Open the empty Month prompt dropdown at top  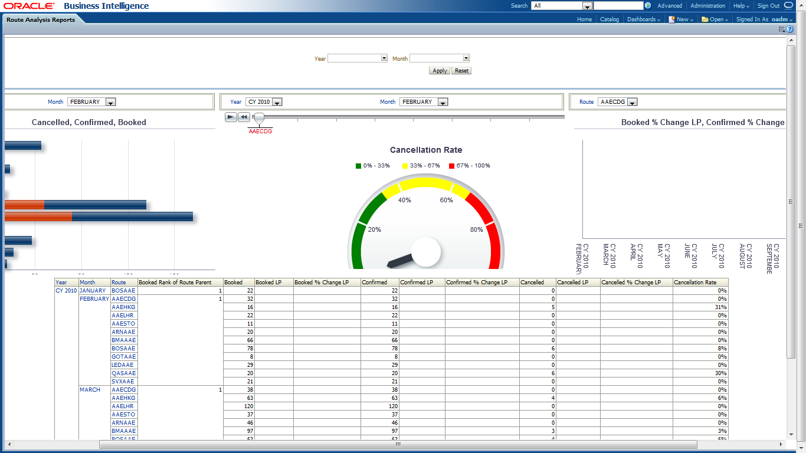(x=466, y=58)
